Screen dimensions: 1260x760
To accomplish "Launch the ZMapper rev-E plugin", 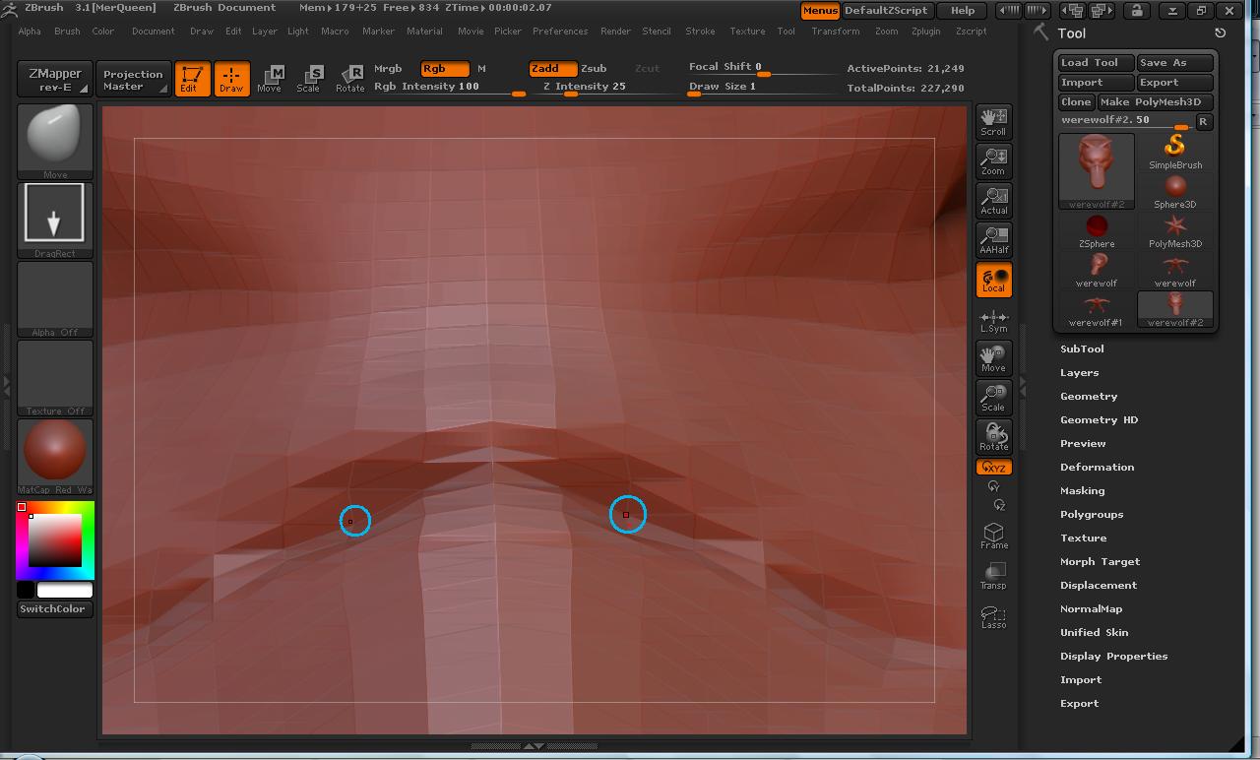I will tap(55, 79).
